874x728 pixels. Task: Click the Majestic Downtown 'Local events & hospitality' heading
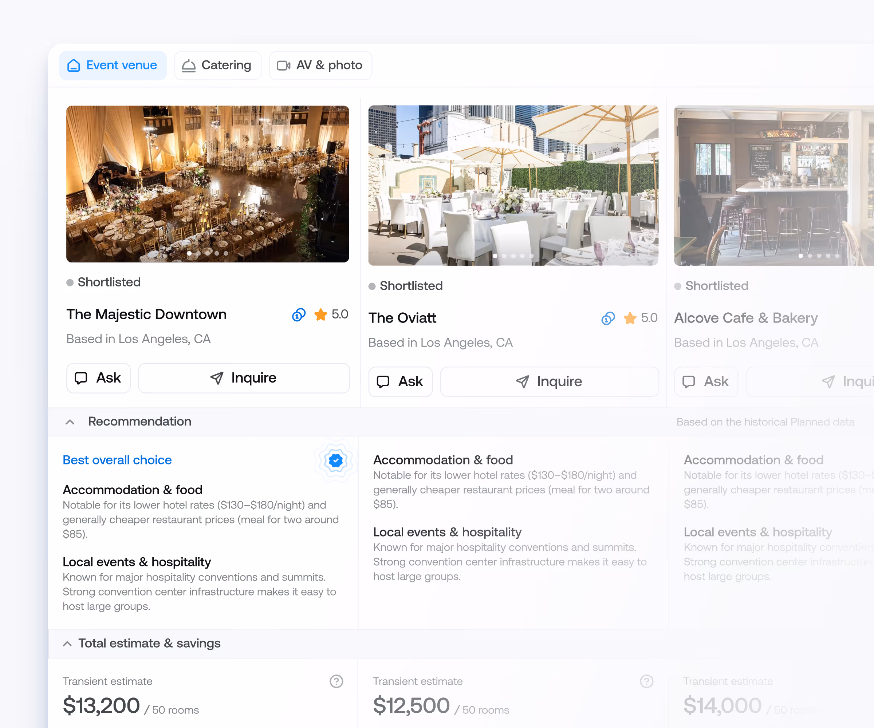point(137,562)
